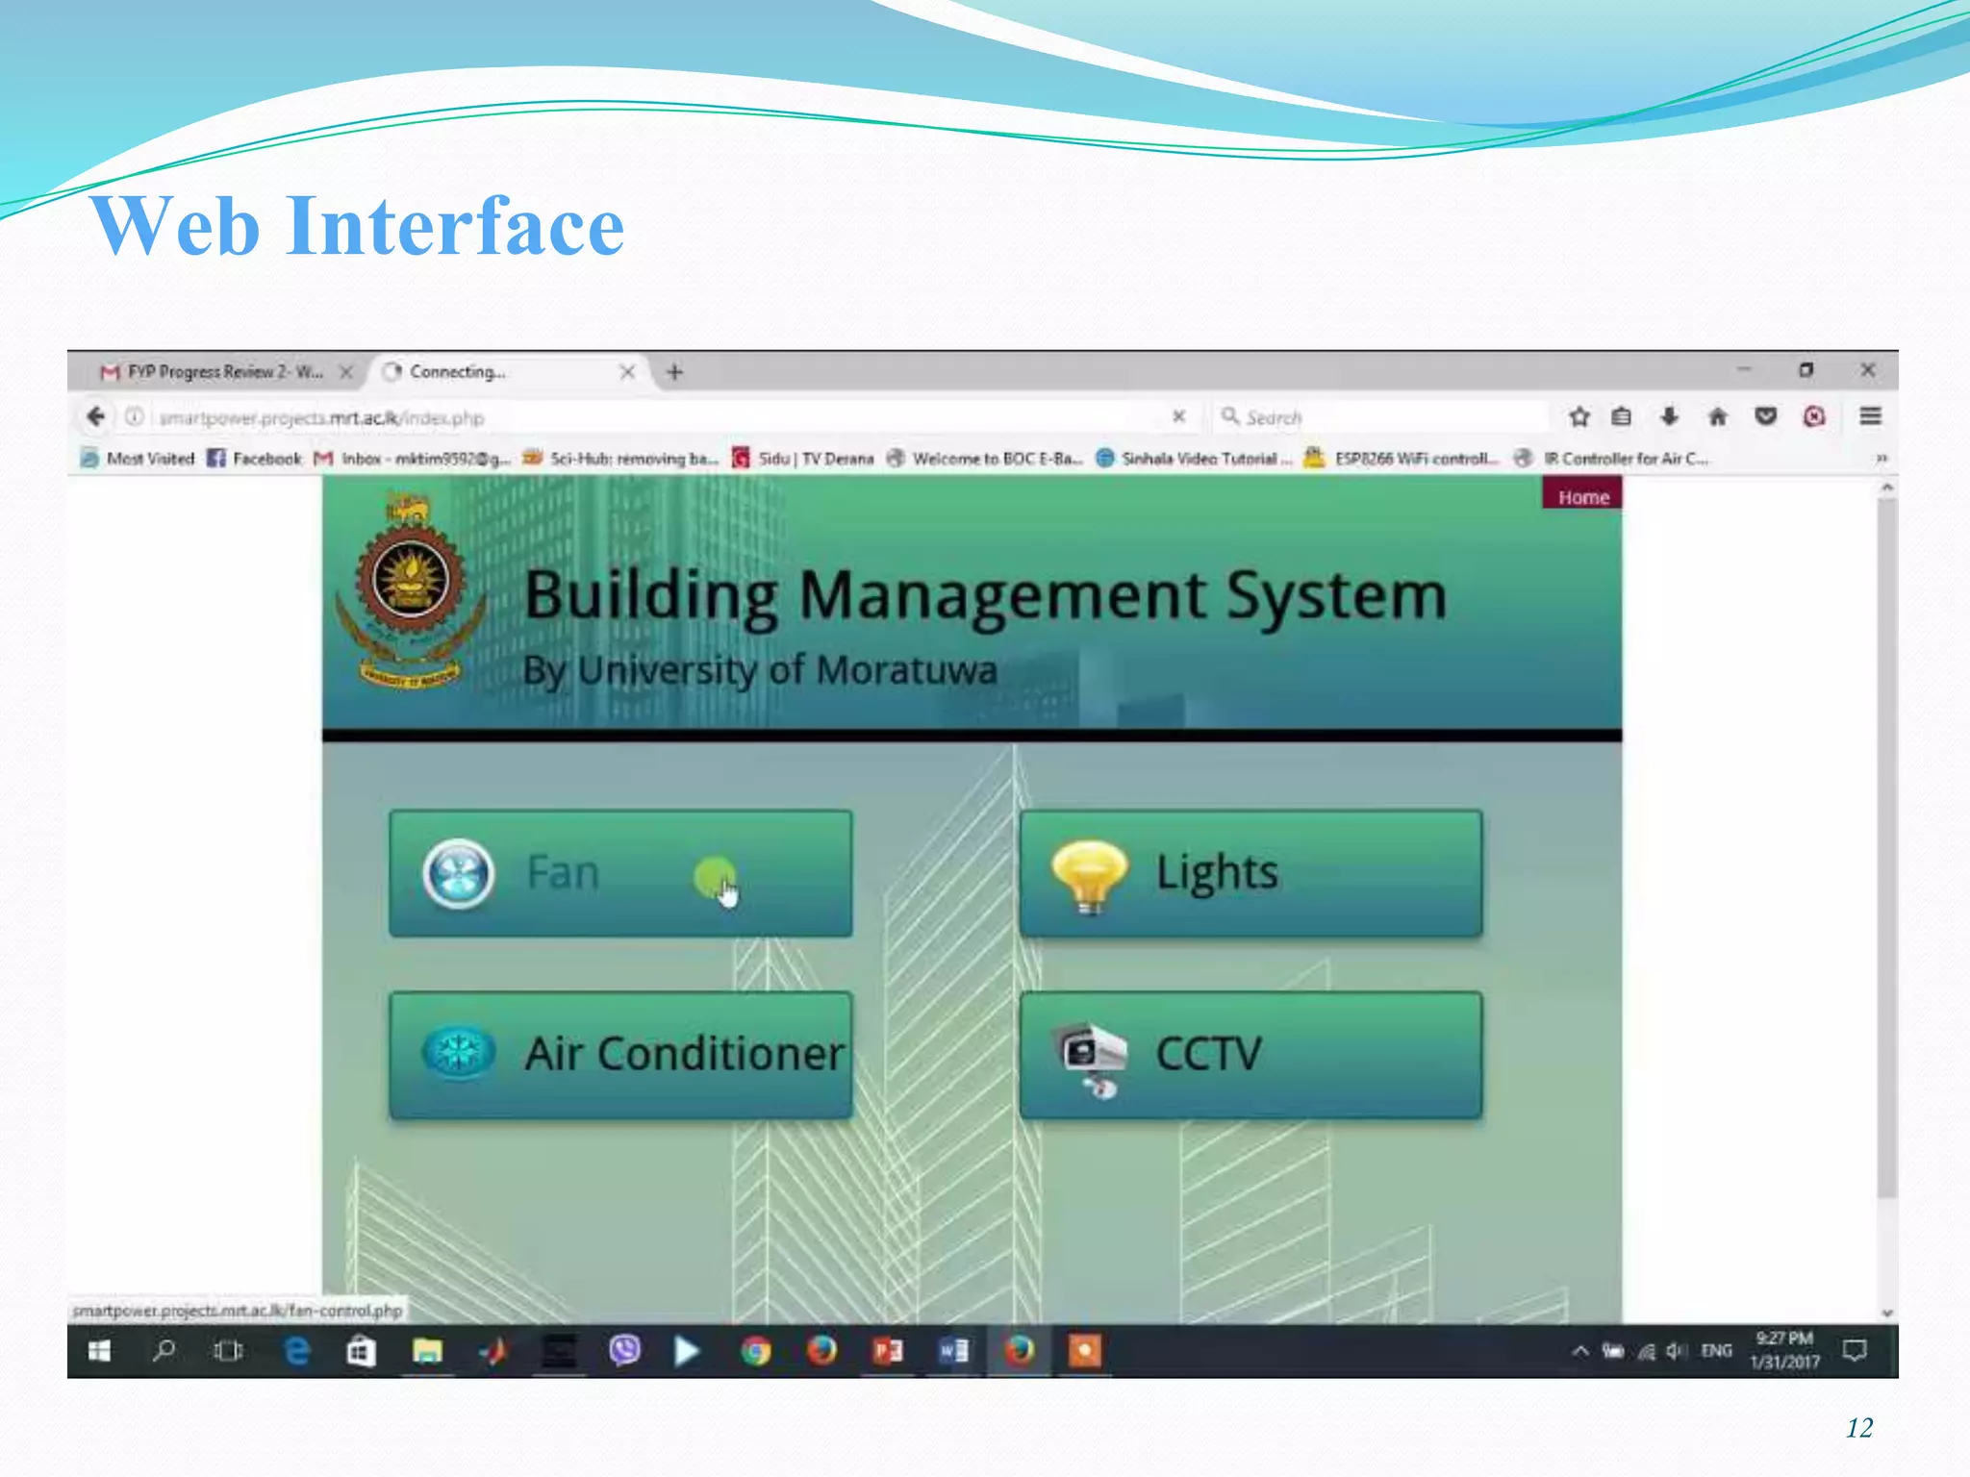The image size is (1970, 1477).
Task: Open Task View on the taskbar
Action: click(x=228, y=1351)
